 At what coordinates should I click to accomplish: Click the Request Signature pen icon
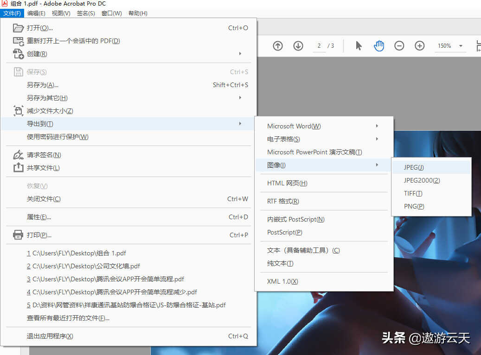pyautogui.click(x=18, y=155)
